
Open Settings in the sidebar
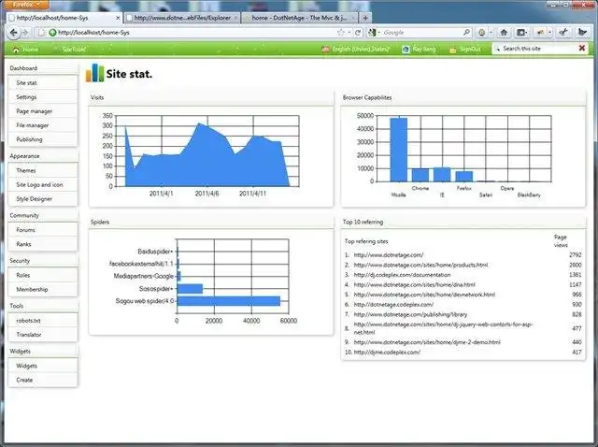tap(43, 97)
